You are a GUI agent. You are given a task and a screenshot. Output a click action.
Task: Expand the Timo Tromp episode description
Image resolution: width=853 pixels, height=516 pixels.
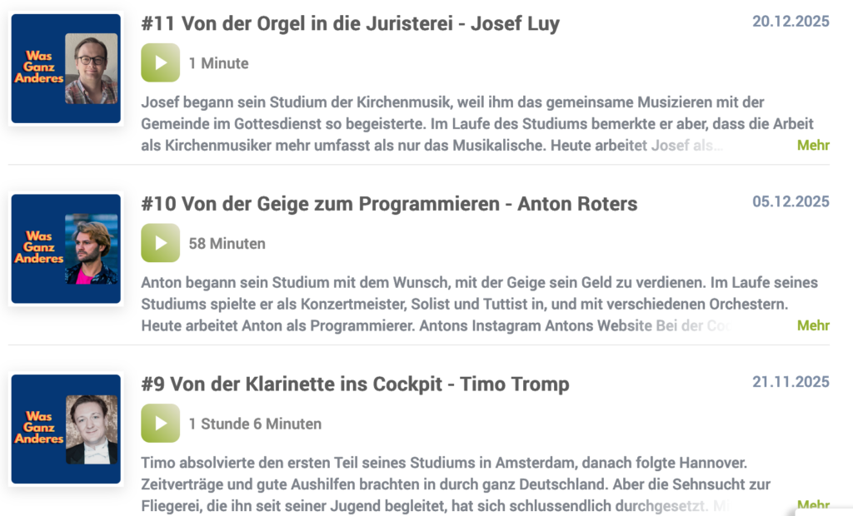[813, 504]
